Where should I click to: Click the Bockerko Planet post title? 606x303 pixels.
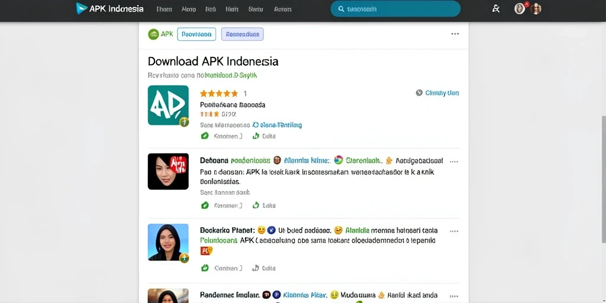(227, 230)
